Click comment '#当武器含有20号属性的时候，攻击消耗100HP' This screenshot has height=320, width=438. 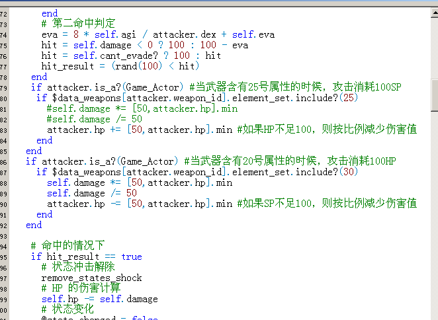(290, 161)
